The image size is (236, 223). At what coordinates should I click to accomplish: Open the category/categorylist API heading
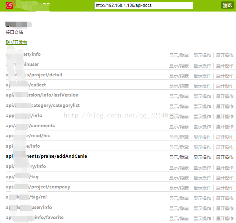(x=43, y=105)
